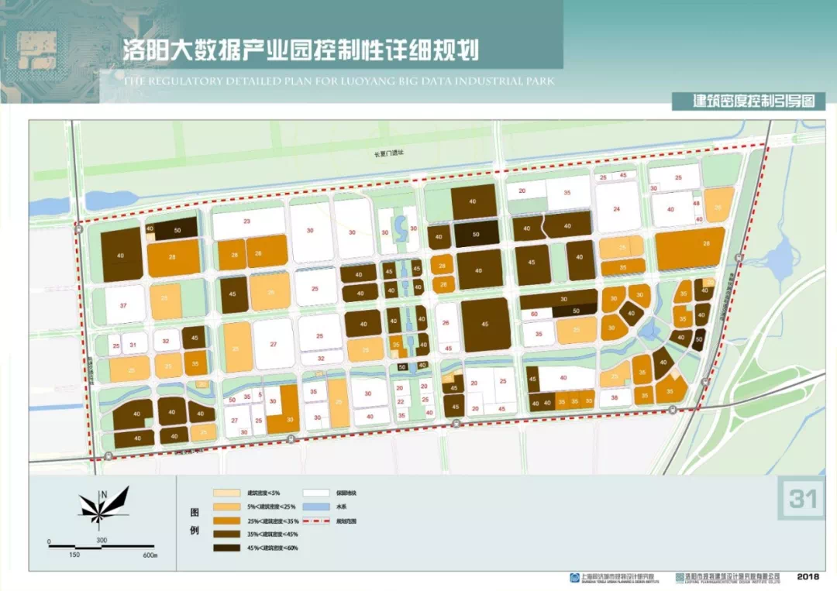Click the white parcel labeled 31
837x591 pixels.
click(134, 345)
